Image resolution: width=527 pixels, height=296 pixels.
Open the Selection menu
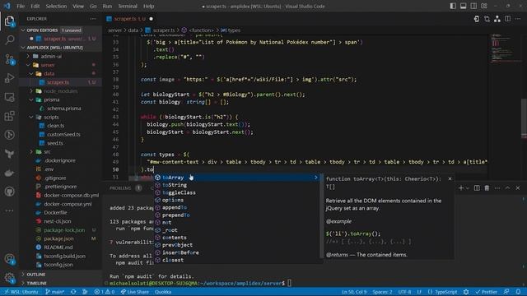[x=56, y=6]
